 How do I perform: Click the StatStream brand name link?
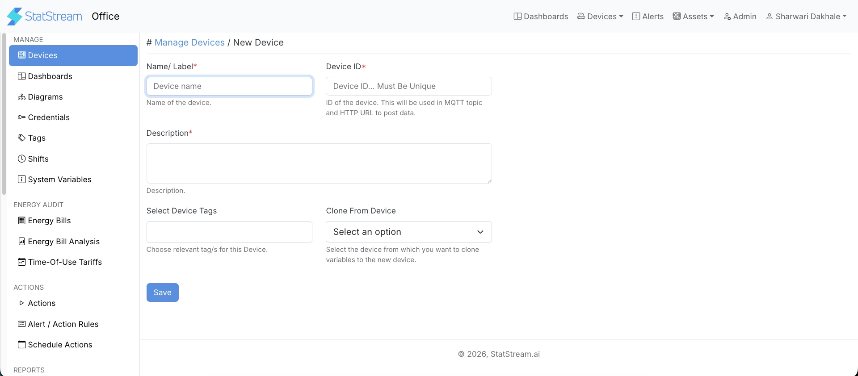coord(54,17)
